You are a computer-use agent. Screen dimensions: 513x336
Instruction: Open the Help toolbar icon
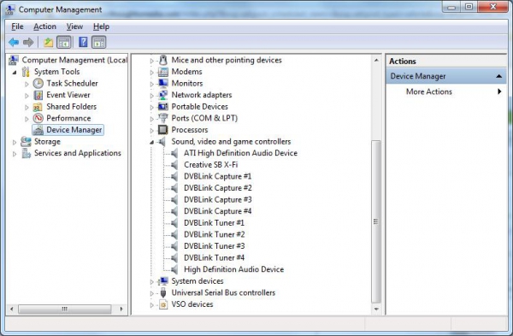click(x=83, y=42)
